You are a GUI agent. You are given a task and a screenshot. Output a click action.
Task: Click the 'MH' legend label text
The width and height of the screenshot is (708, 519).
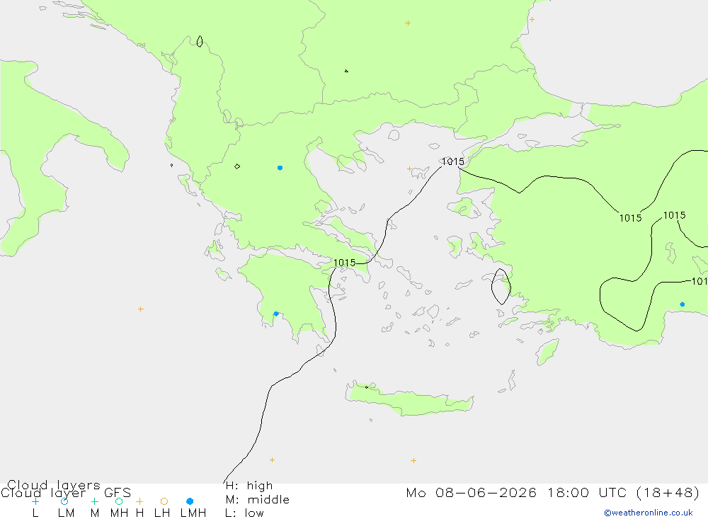click(119, 513)
